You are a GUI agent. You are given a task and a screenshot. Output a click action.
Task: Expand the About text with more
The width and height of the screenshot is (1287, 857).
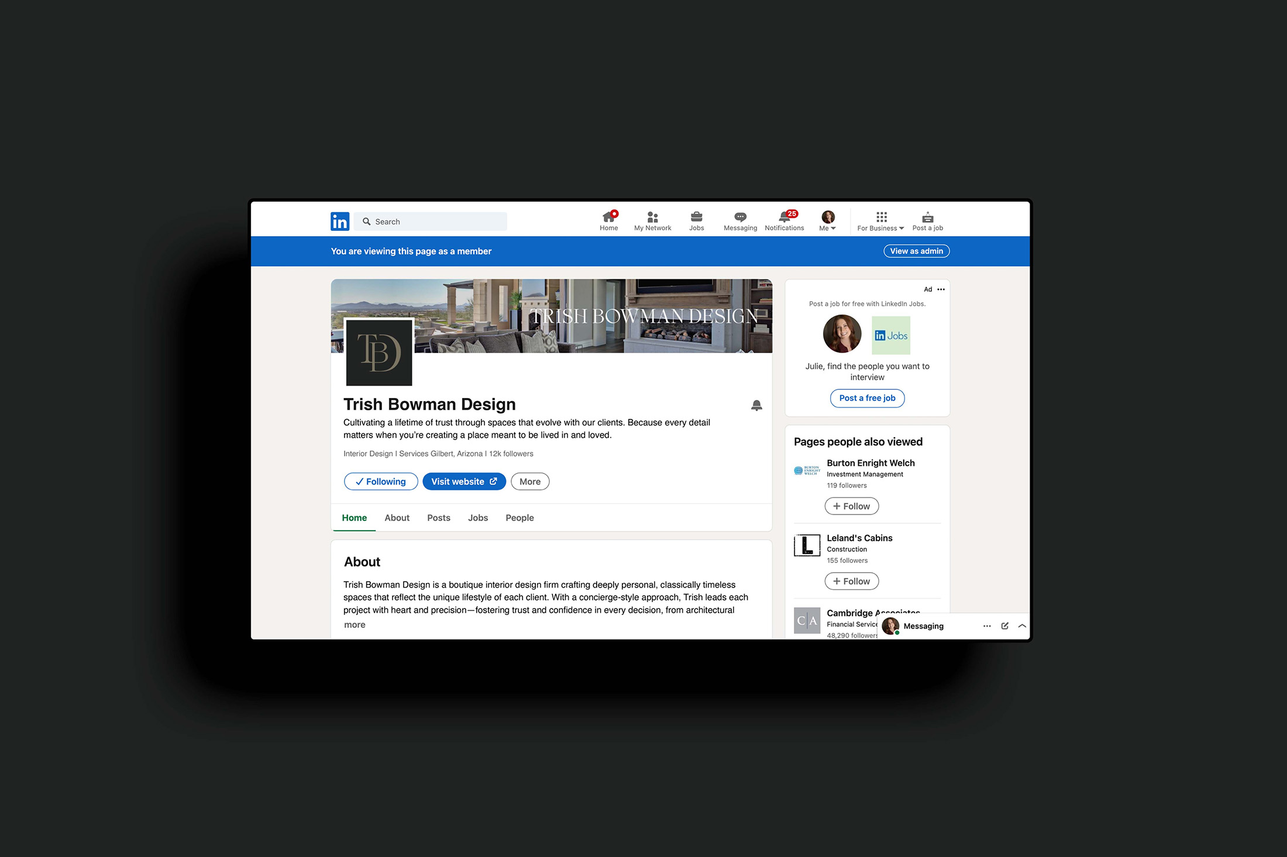[355, 625]
